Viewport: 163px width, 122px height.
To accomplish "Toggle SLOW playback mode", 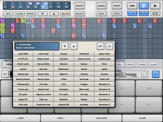I will 132,14.
